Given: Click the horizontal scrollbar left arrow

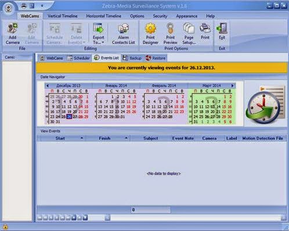Looking at the screenshot, I should 107,218.
